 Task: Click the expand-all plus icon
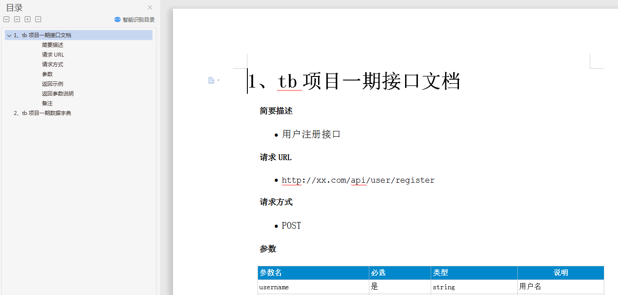pyautogui.click(x=27, y=19)
